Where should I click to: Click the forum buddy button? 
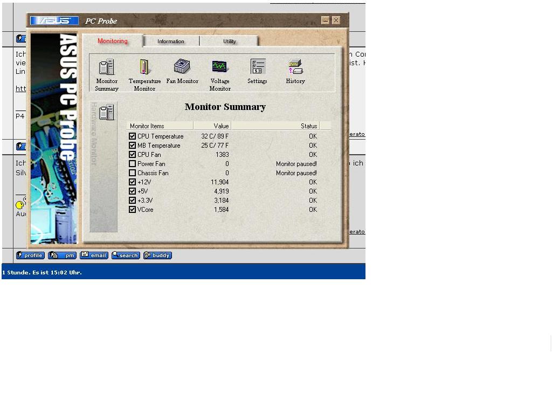pos(158,255)
